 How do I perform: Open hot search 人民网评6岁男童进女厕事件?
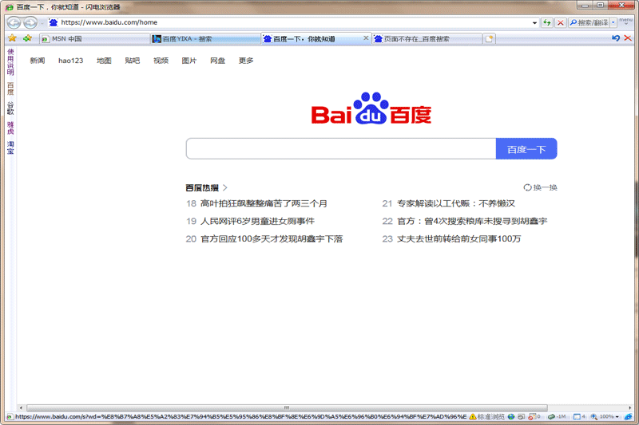point(257,221)
